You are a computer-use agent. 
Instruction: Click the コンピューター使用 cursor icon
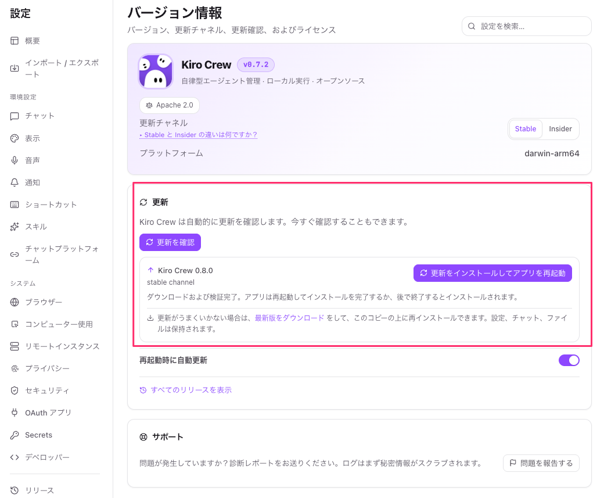coord(15,324)
